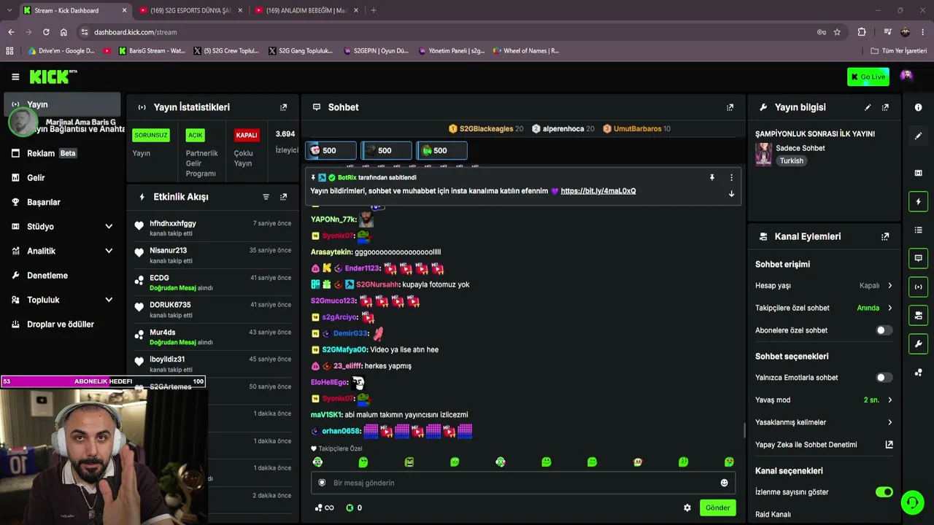The width and height of the screenshot is (934, 525).
Task: Click the info icon in the right rail
Action: click(x=918, y=107)
